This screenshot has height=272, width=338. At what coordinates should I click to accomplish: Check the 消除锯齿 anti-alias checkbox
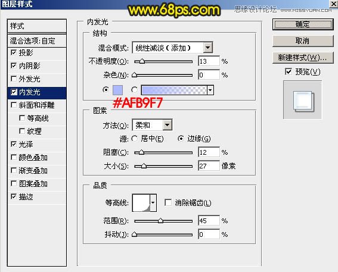(168, 202)
